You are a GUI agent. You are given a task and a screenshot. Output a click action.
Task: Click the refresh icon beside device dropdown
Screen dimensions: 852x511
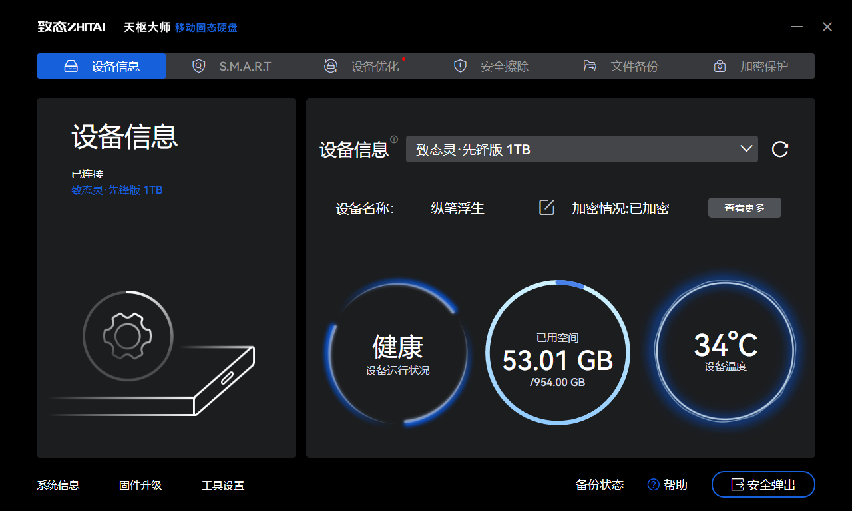click(x=779, y=149)
